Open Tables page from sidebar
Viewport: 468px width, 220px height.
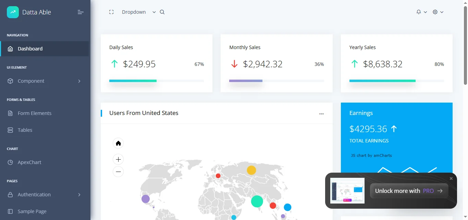click(x=45, y=130)
